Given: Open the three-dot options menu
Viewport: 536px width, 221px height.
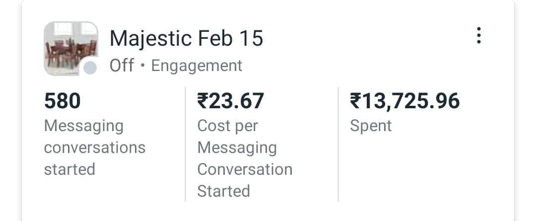Looking at the screenshot, I should pyautogui.click(x=478, y=36).
